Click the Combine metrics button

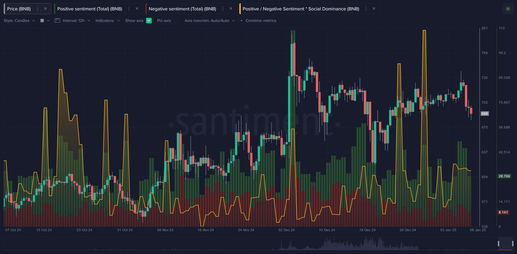click(x=258, y=21)
